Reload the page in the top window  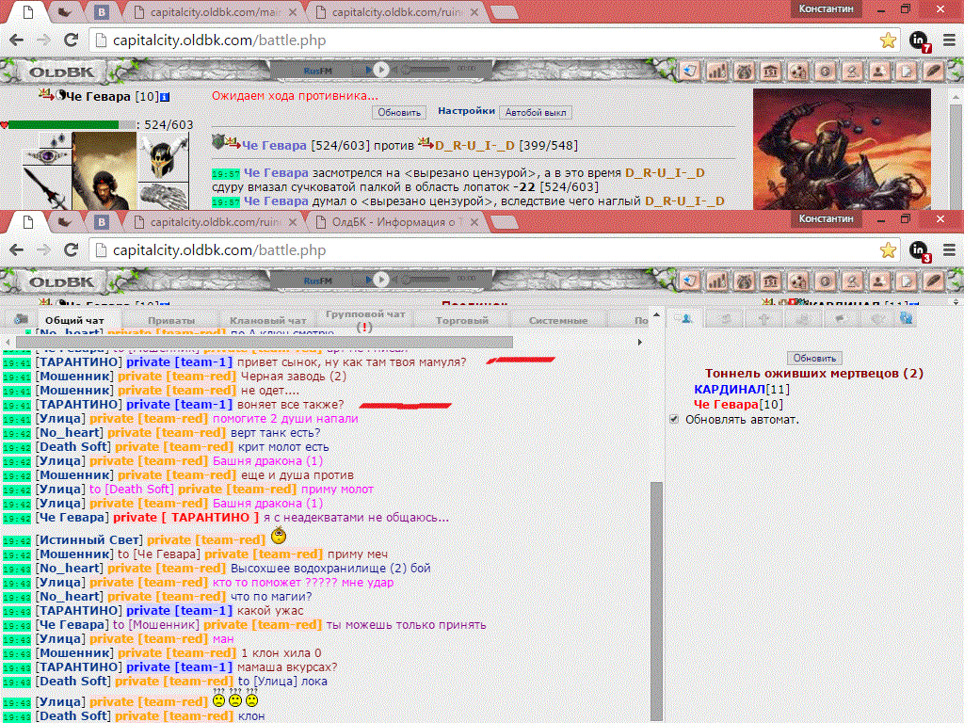[72, 40]
